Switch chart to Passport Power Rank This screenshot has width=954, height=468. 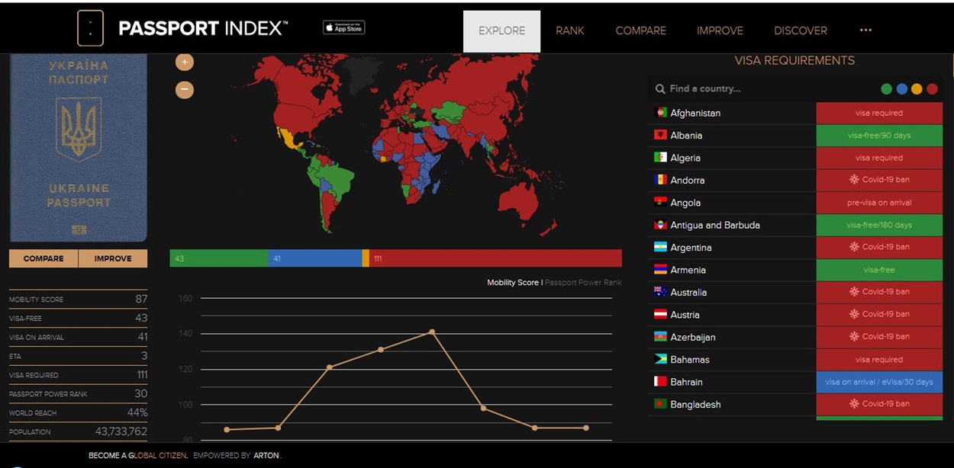[x=583, y=283]
